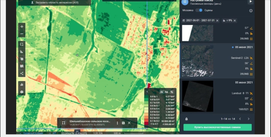Close the Шильнебашское AOI card
This screenshot has width=271, height=137.
[129, 123]
